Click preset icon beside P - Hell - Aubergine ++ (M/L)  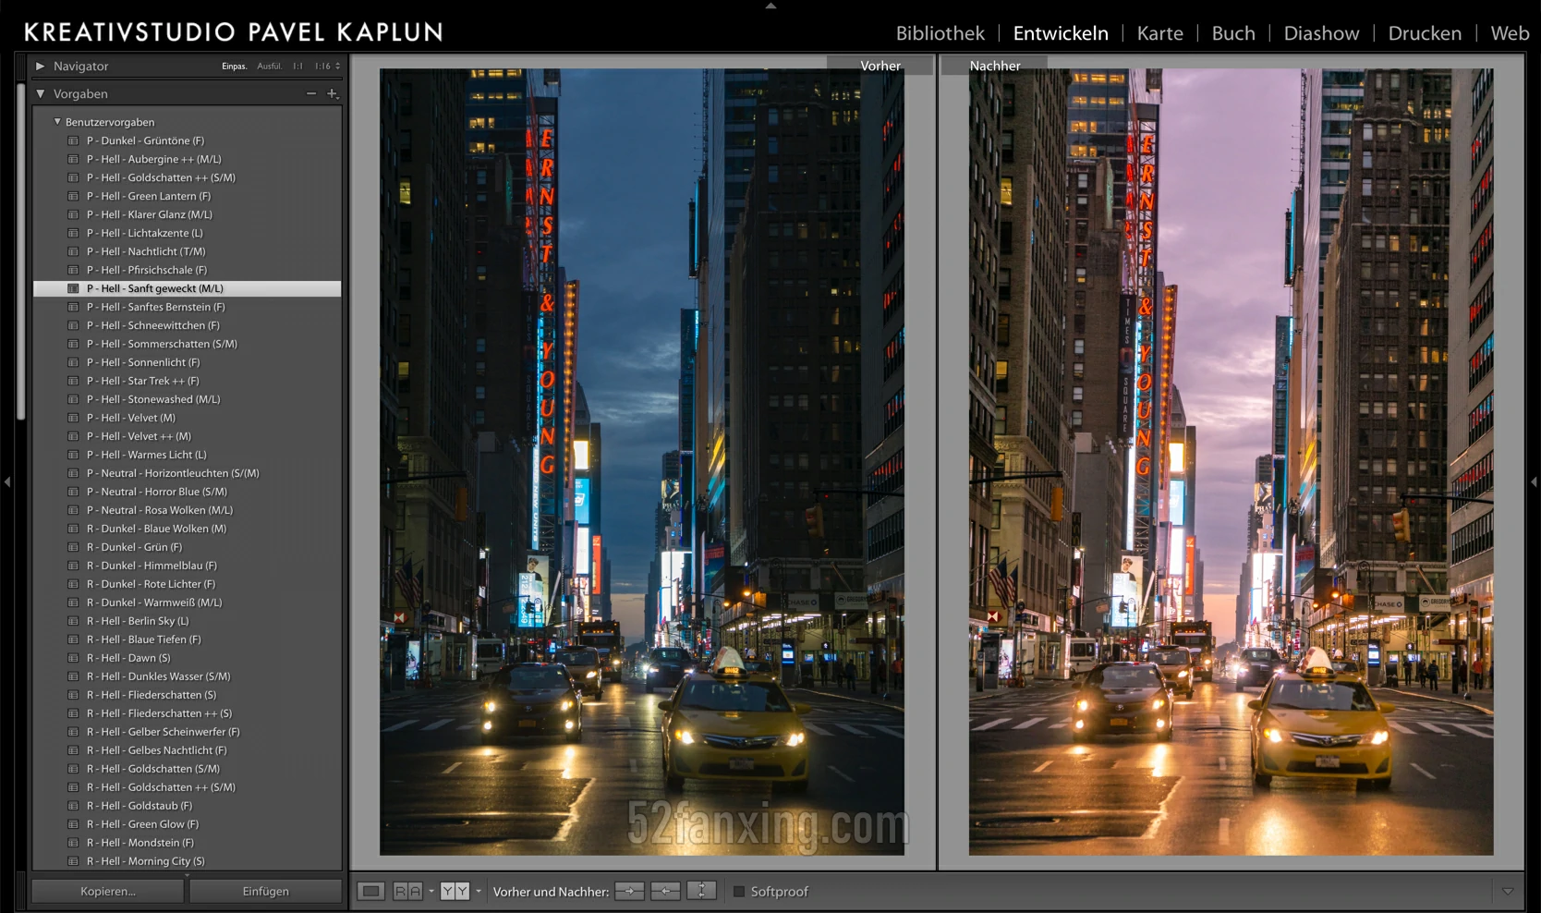[x=73, y=159]
